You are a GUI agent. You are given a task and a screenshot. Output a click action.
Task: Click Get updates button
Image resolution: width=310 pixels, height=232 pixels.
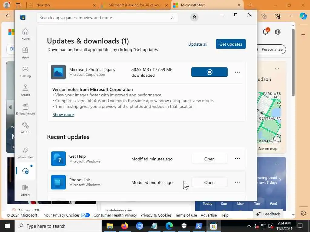point(231,44)
